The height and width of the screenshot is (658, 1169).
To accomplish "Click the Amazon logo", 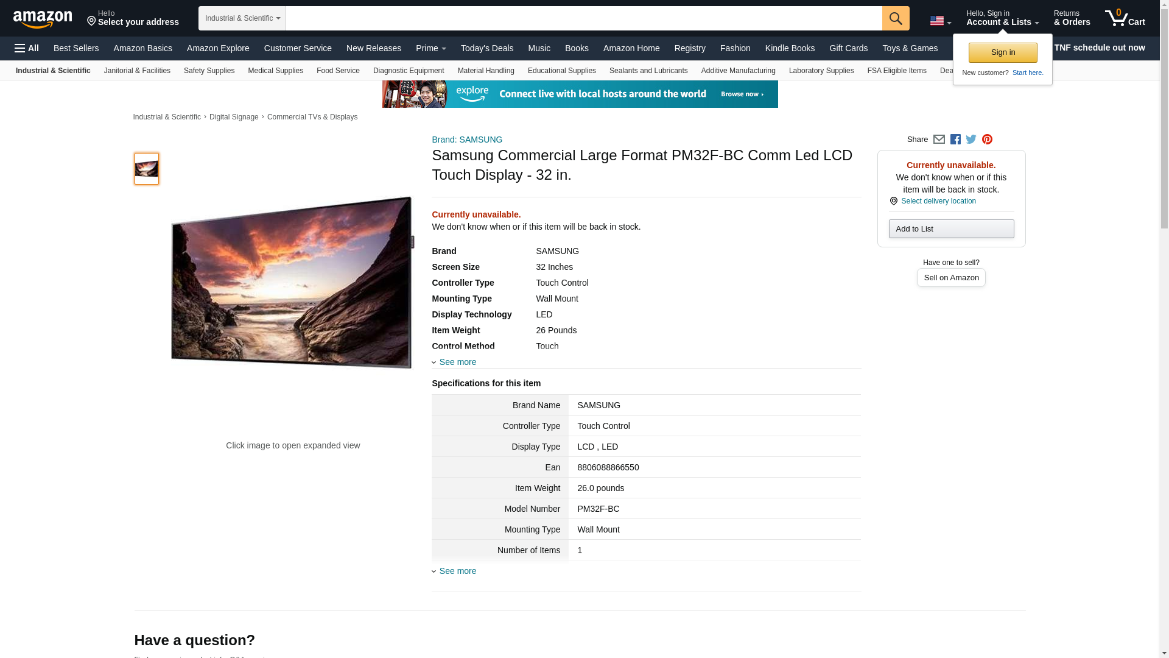I will (x=43, y=19).
